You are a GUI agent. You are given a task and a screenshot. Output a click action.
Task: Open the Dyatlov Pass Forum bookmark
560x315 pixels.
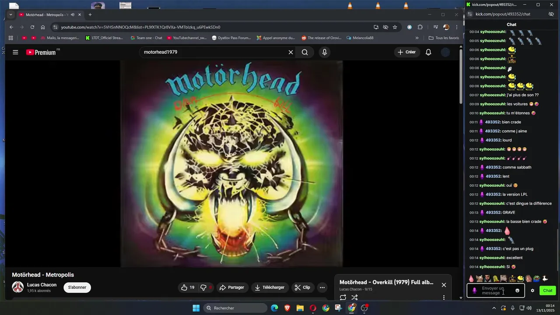tap(231, 38)
